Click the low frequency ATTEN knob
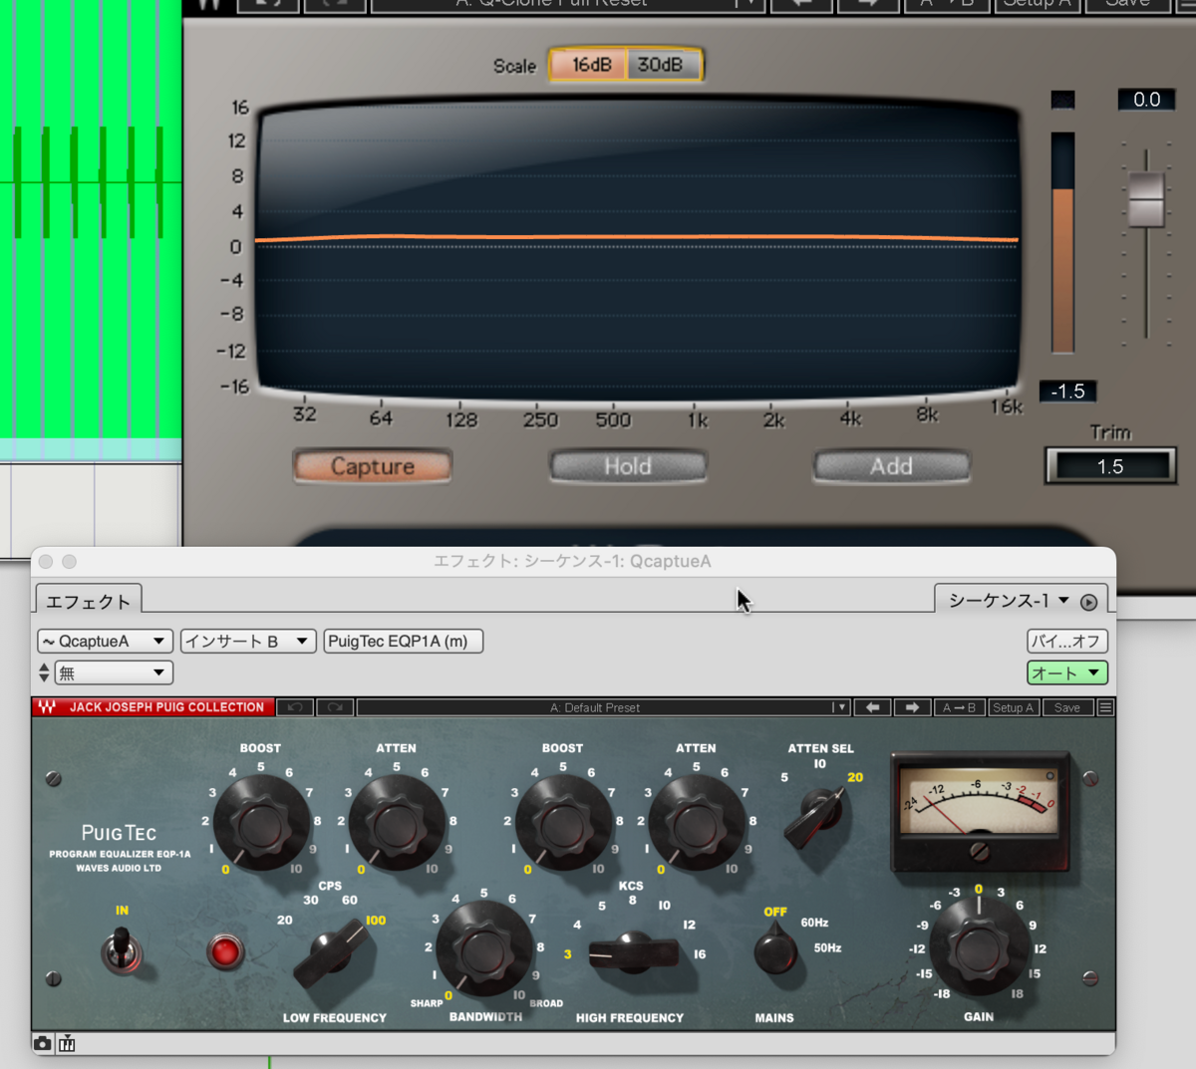The width and height of the screenshot is (1196, 1069). [396, 824]
